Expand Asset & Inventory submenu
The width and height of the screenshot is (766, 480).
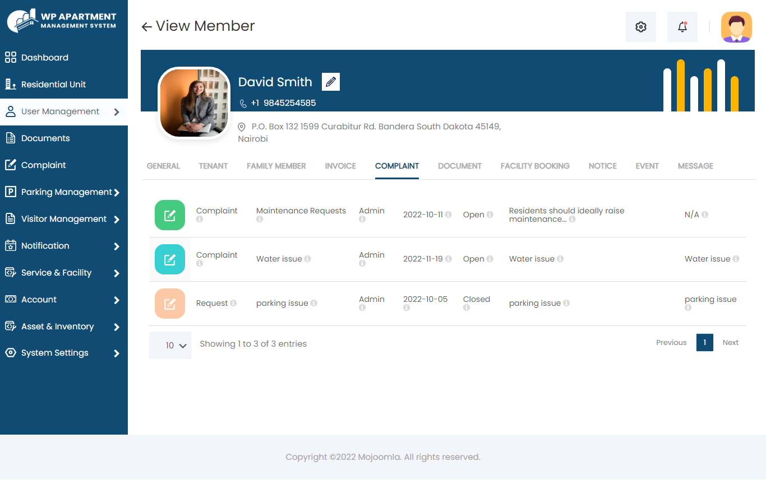pos(117,327)
